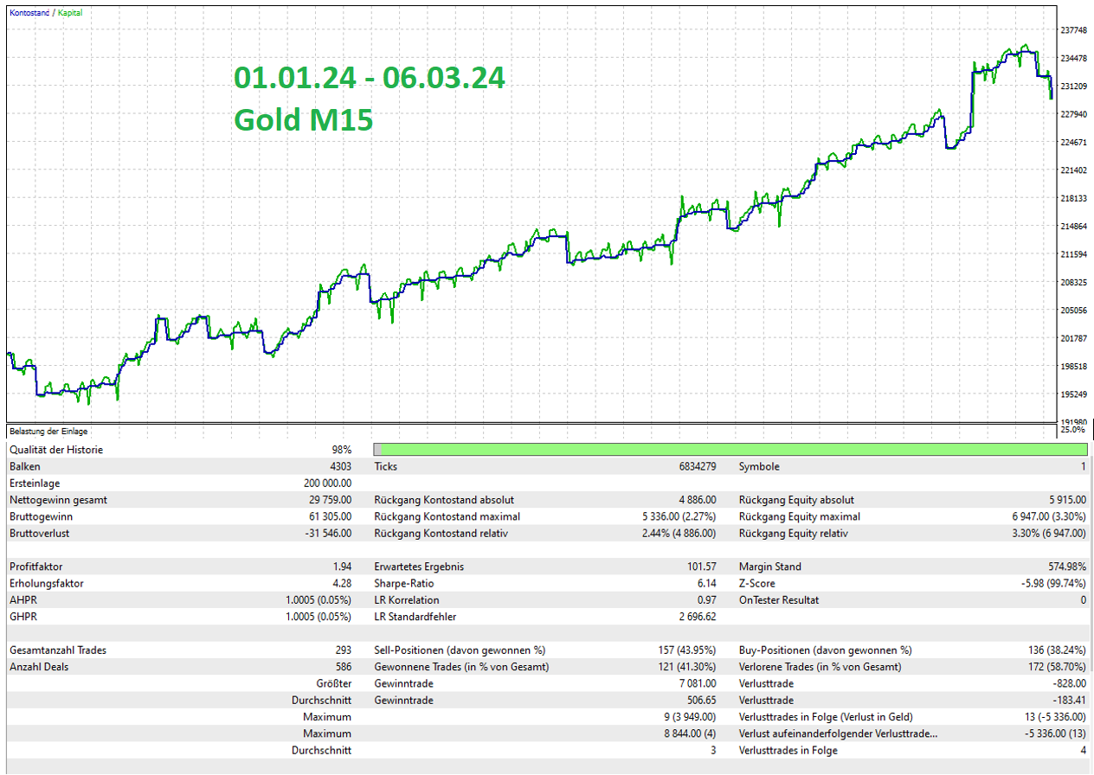Click the date range '01.01.24 - 06.03.24'
Screen dimensions: 1094x775
point(370,78)
